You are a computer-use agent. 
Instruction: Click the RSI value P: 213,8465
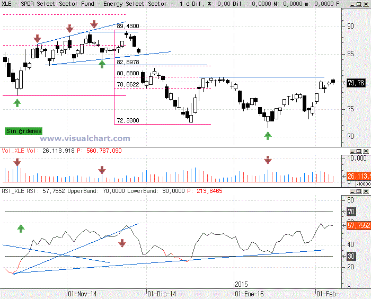205,191
